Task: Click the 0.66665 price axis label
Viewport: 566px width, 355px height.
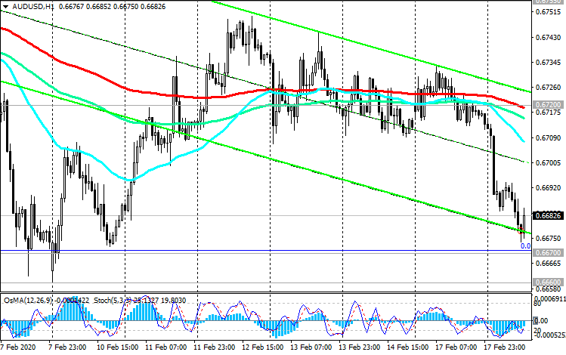Action: click(x=549, y=264)
